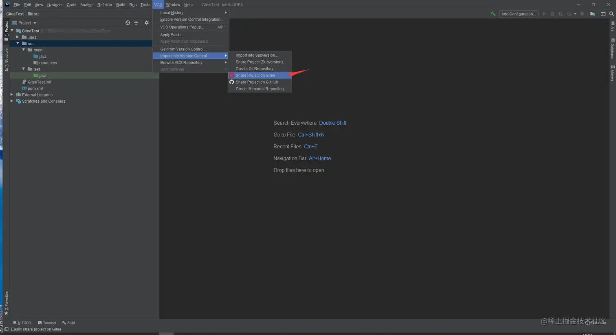Viewport: 616px width, 335px height.
Task: Open the Terminal tool window tab
Action: coord(47,323)
